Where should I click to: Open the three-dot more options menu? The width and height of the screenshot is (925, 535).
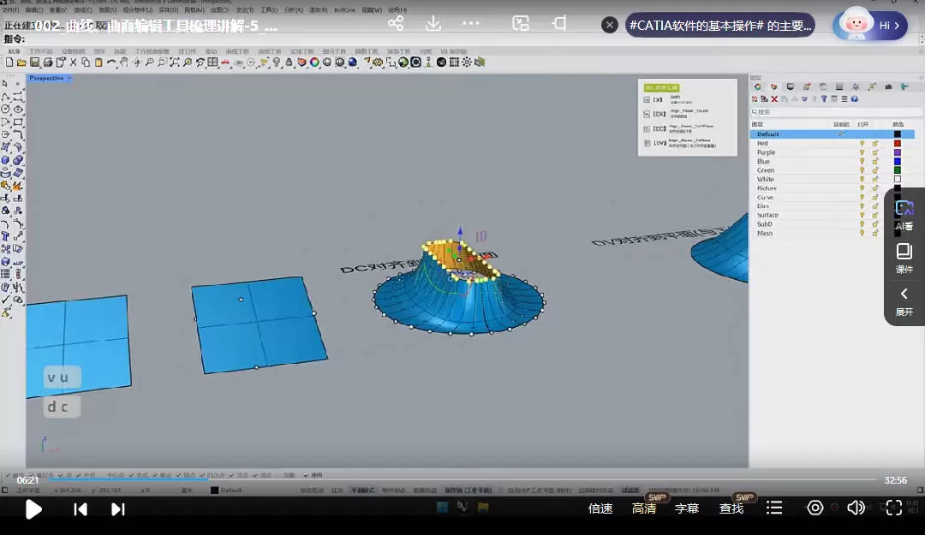tap(471, 24)
